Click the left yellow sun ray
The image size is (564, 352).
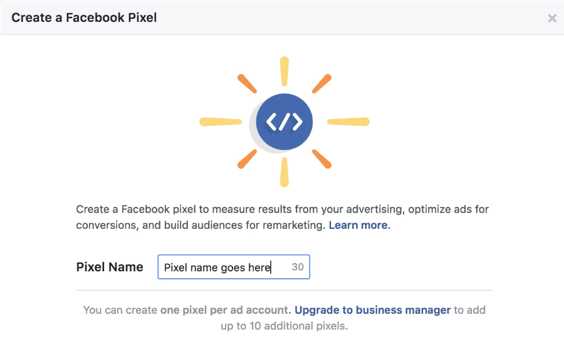coord(220,121)
